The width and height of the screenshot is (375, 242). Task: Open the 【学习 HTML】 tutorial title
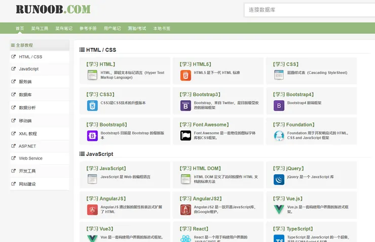(x=100, y=64)
